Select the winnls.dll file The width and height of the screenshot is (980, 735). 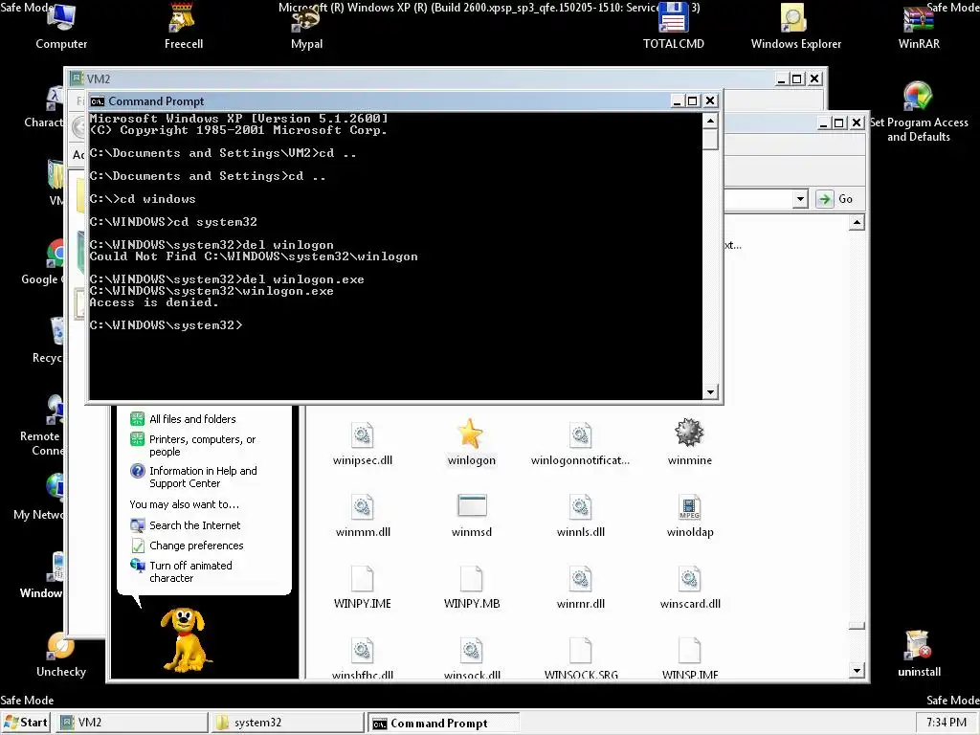[580, 516]
